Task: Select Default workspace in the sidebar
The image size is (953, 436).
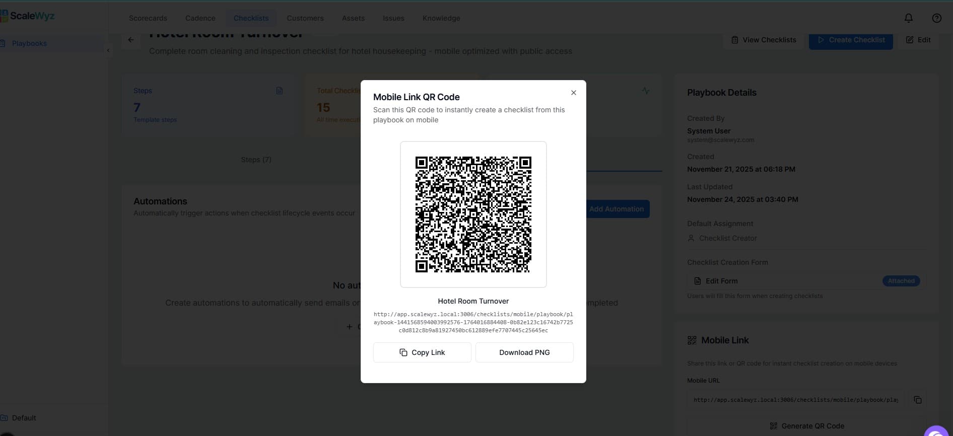Action: click(x=24, y=418)
